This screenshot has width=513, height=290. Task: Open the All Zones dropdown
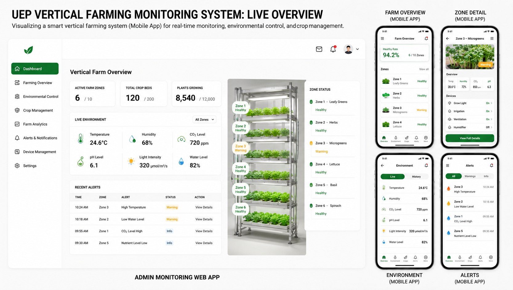coord(205,120)
